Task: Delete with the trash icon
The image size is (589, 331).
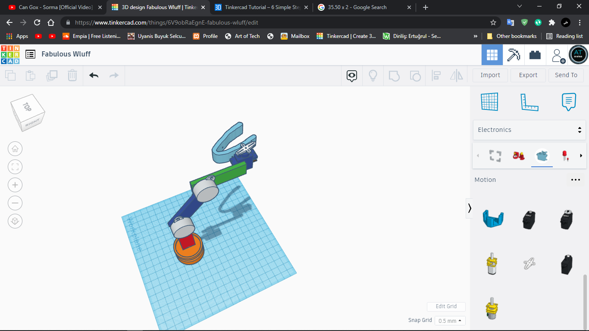Action: click(x=72, y=75)
